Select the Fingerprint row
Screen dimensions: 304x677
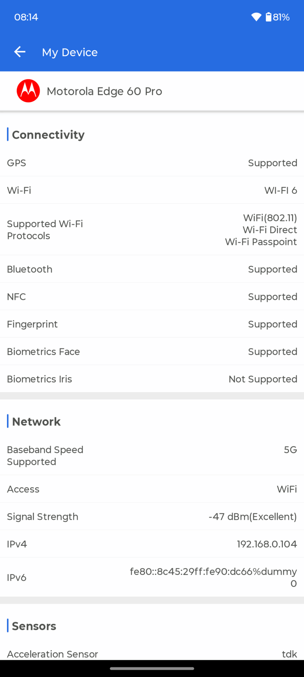[x=152, y=324]
